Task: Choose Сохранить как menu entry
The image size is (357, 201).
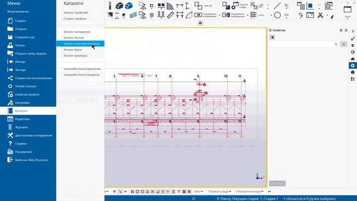Action: pyautogui.click(x=28, y=37)
